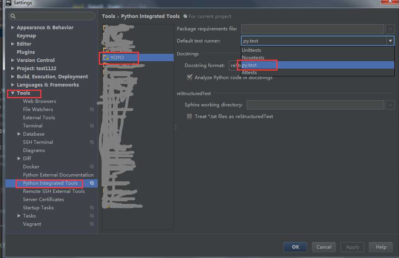Open Server Certificates settings
This screenshot has width=399, height=258.
click(43, 199)
